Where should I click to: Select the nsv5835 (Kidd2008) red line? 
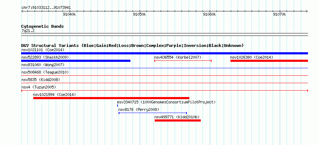click(164, 83)
